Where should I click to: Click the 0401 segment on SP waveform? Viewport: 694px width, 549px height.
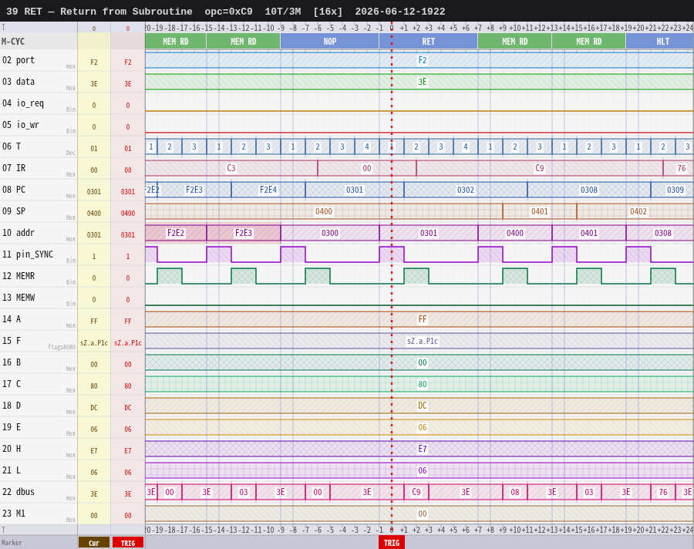click(540, 211)
